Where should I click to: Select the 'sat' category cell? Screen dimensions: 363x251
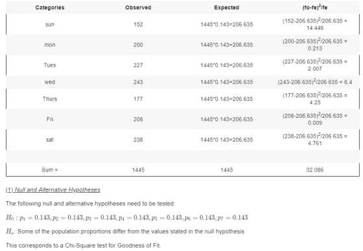tap(50, 140)
